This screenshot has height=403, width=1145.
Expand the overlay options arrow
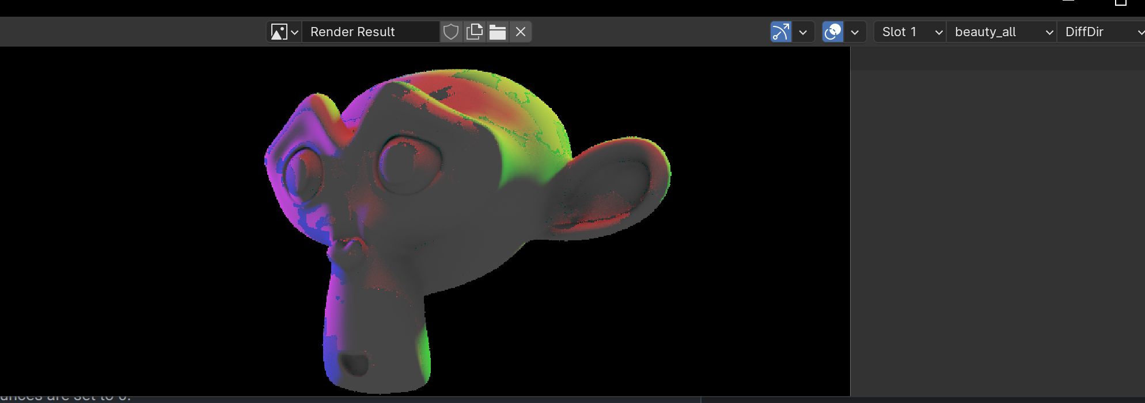pyautogui.click(x=855, y=32)
